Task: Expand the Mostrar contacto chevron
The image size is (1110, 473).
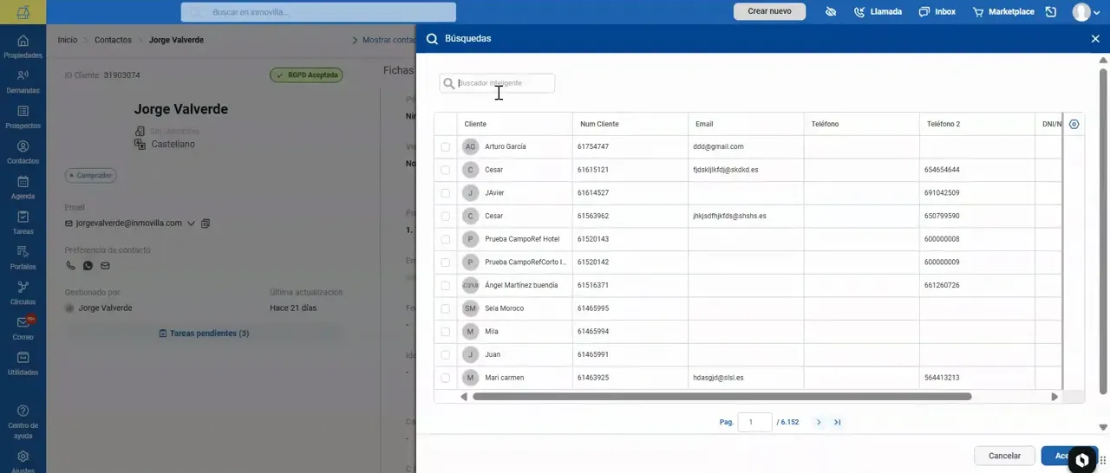Action: coord(355,40)
